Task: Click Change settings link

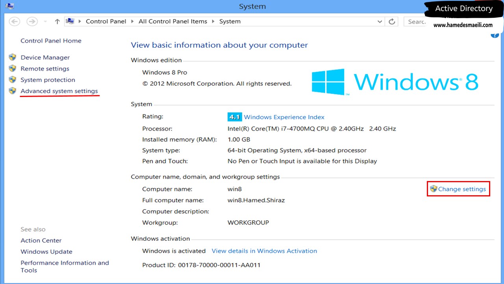Action: pos(462,189)
